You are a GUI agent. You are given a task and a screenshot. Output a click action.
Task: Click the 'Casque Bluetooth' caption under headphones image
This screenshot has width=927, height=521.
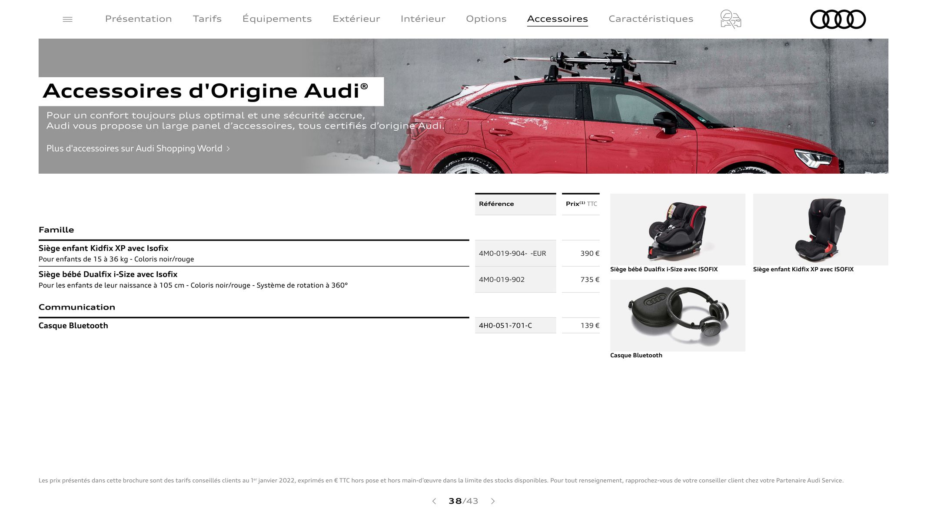[636, 355]
